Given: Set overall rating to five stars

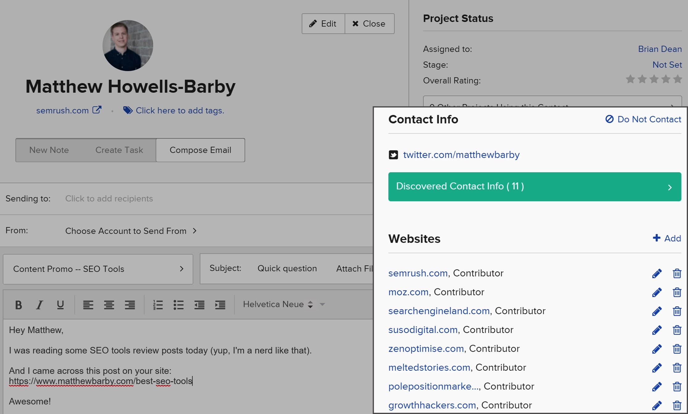Looking at the screenshot, I should coord(678,79).
